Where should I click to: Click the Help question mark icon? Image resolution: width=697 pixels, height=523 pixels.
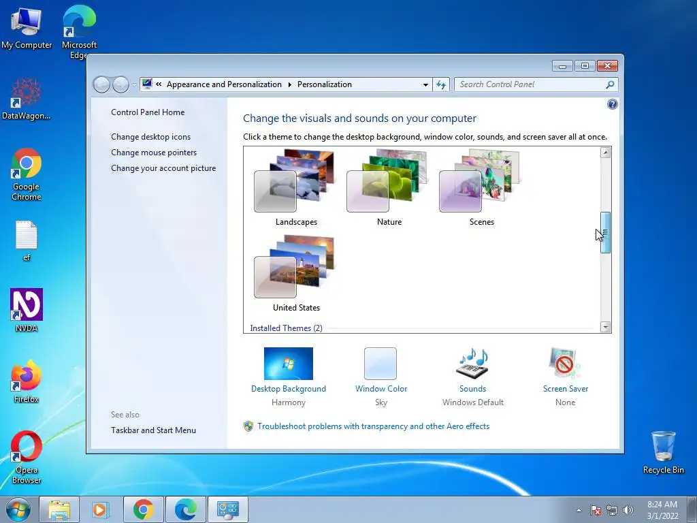click(x=612, y=104)
